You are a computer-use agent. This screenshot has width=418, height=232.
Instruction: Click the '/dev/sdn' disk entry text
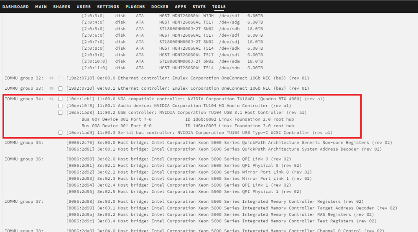229,68
